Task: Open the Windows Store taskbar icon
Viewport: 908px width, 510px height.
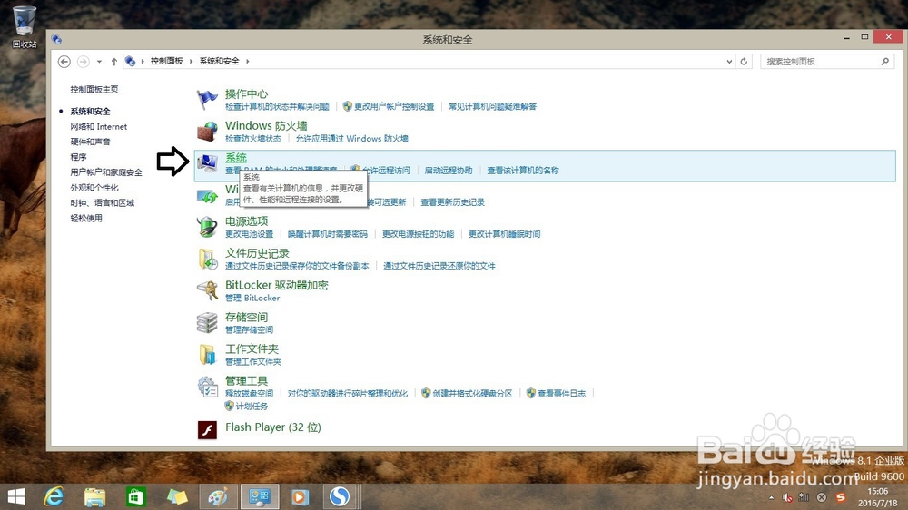Action: [135, 496]
